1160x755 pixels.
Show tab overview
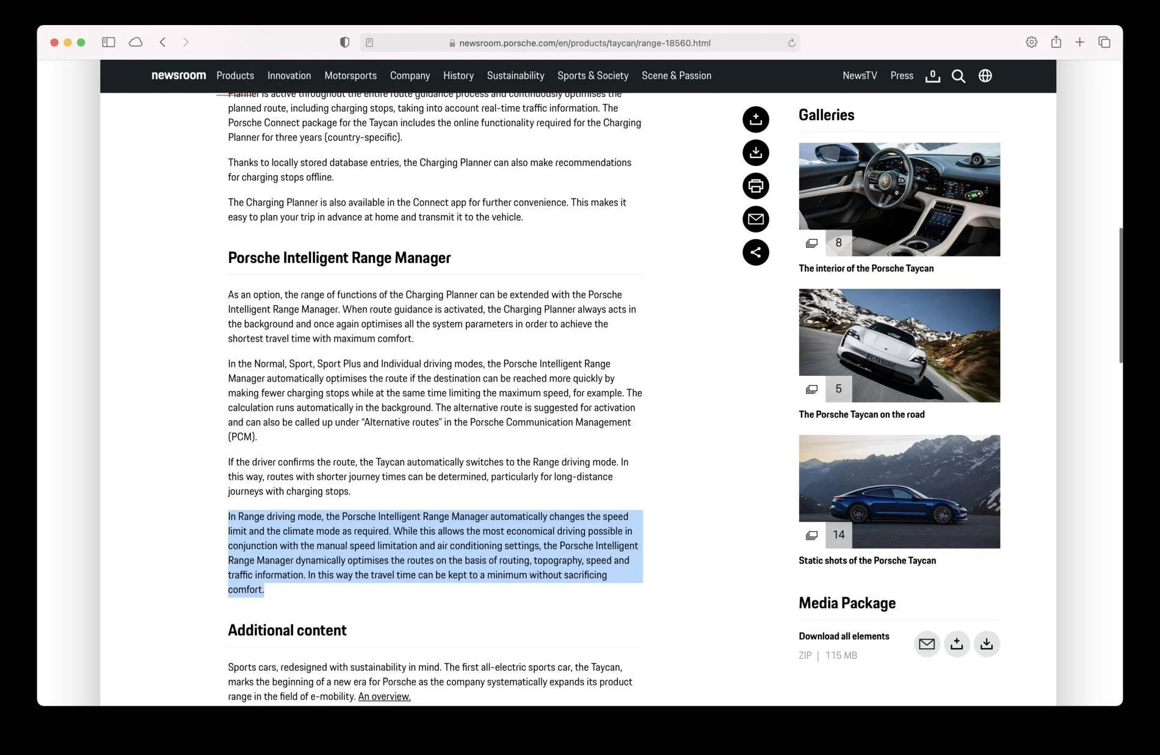point(1104,42)
